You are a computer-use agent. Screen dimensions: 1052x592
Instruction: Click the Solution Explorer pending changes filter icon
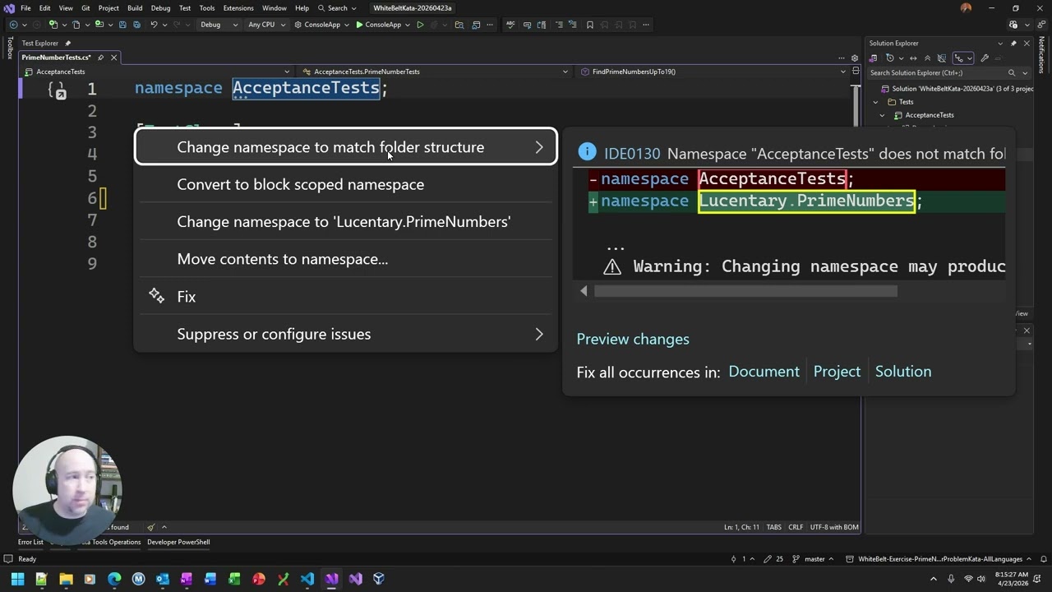pyautogui.click(x=890, y=58)
